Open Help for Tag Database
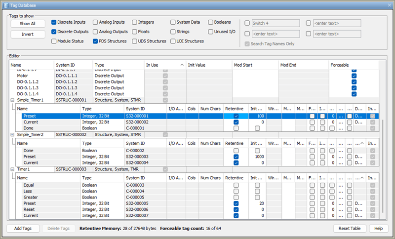The width and height of the screenshot is (395, 239). tap(378, 229)
